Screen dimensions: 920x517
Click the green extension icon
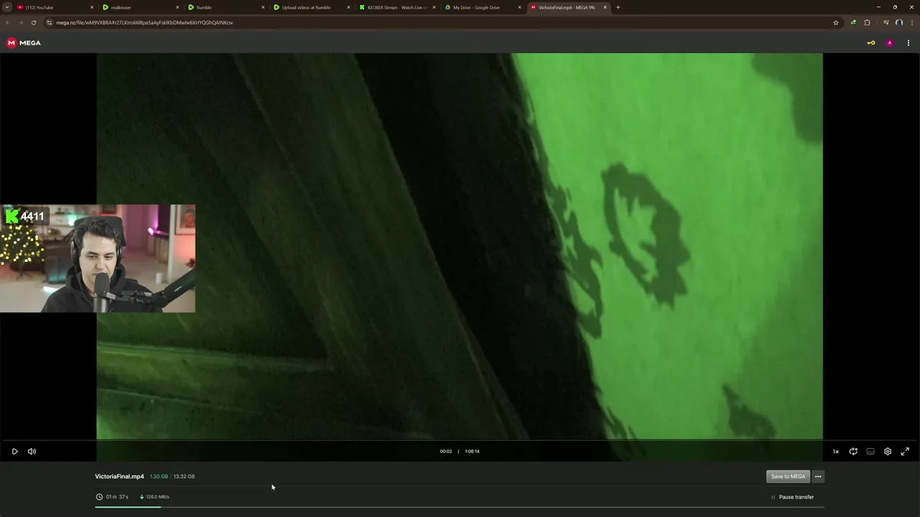pos(853,22)
